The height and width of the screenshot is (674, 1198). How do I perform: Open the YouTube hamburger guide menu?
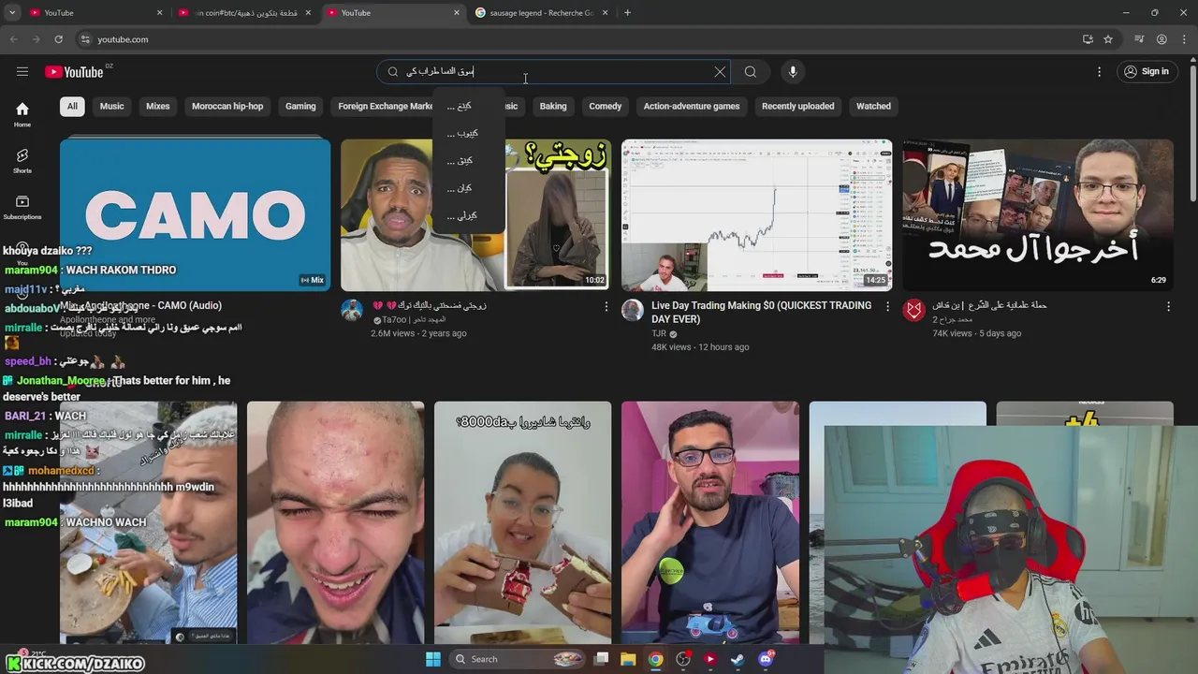[22, 72]
